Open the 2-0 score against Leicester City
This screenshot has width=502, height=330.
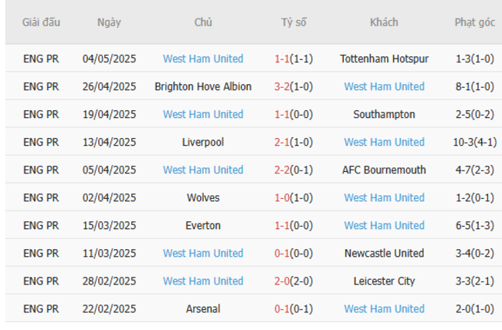point(282,281)
